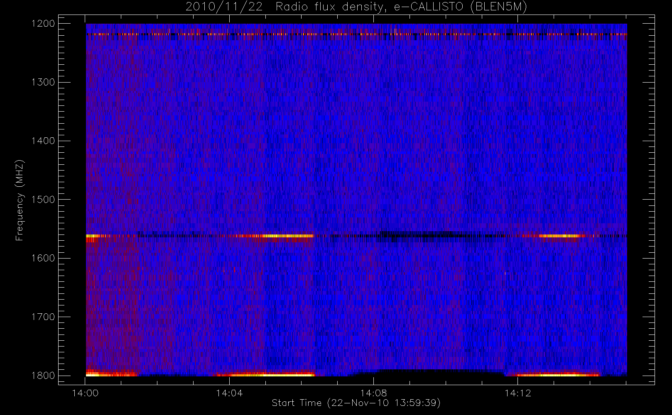This screenshot has width=672, height=415.
Task: Click the 1600 frequency tick label
Action: (43, 258)
